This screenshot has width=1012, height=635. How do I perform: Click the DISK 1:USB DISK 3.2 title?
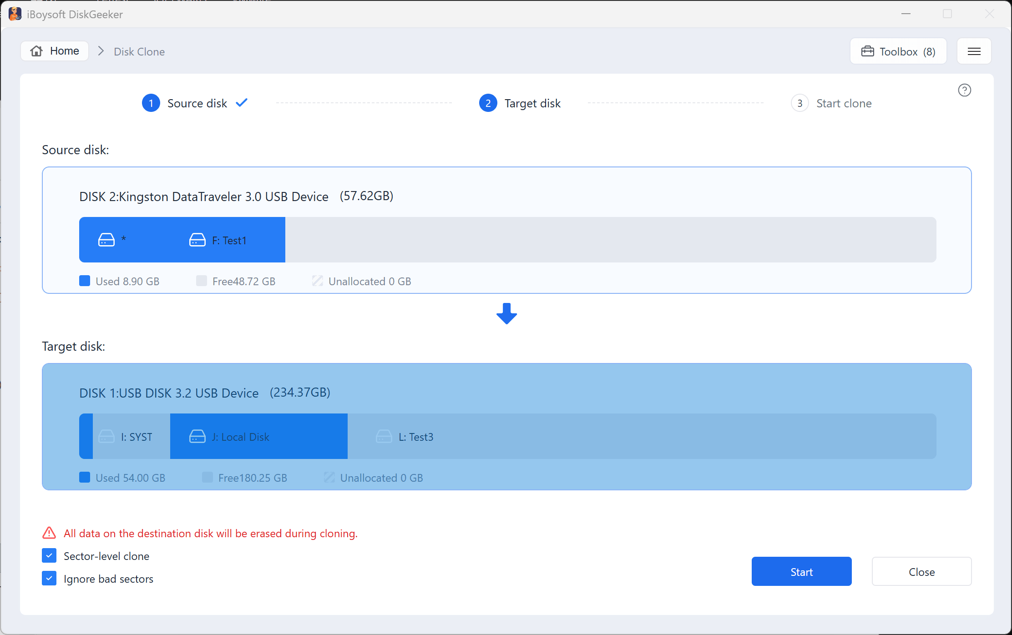pos(169,393)
